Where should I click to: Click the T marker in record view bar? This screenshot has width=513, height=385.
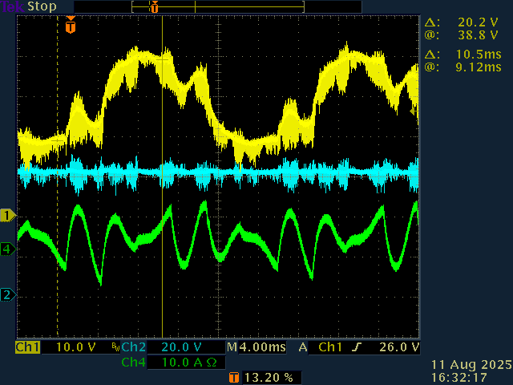(154, 7)
